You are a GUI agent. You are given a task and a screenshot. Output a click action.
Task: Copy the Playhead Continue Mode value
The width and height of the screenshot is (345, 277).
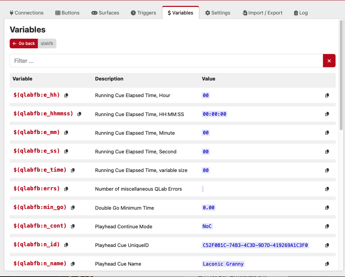[327, 227]
